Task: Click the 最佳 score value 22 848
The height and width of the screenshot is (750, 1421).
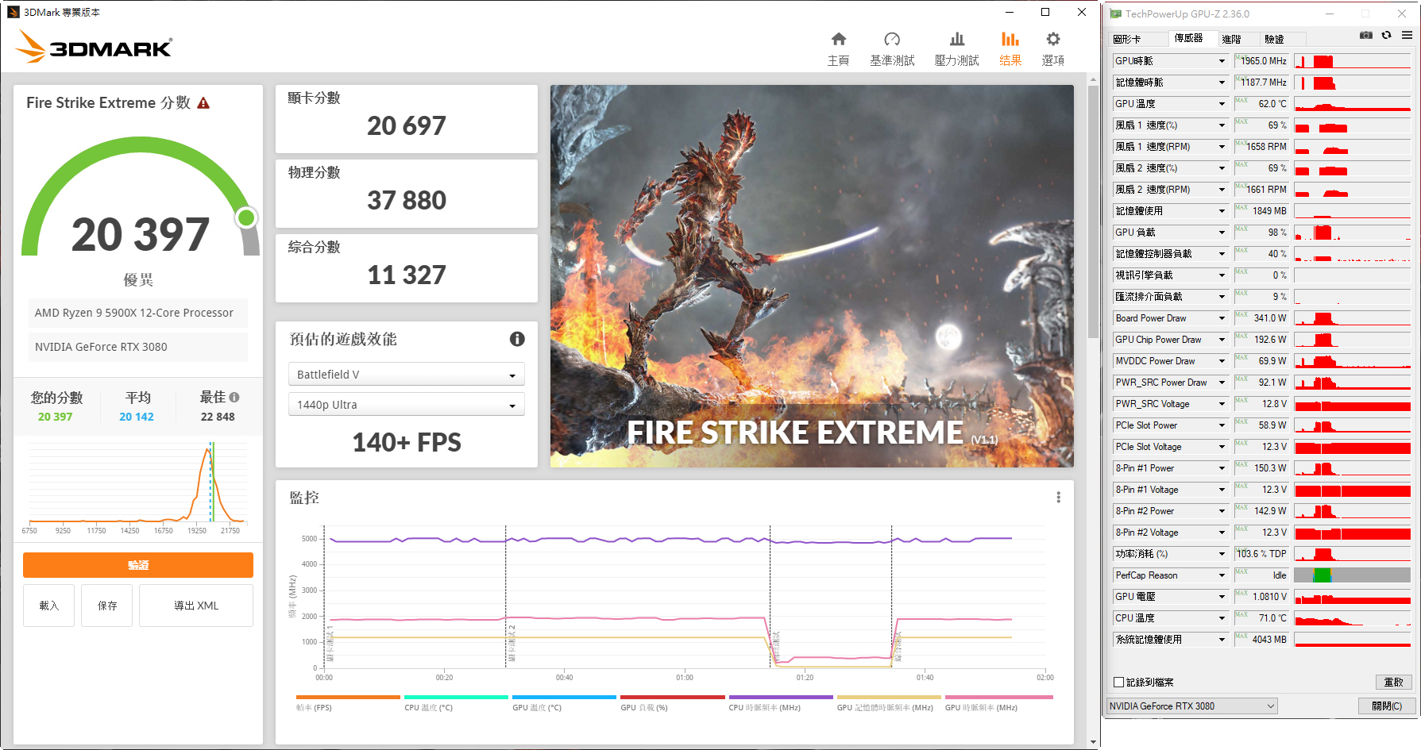Action: 218,417
